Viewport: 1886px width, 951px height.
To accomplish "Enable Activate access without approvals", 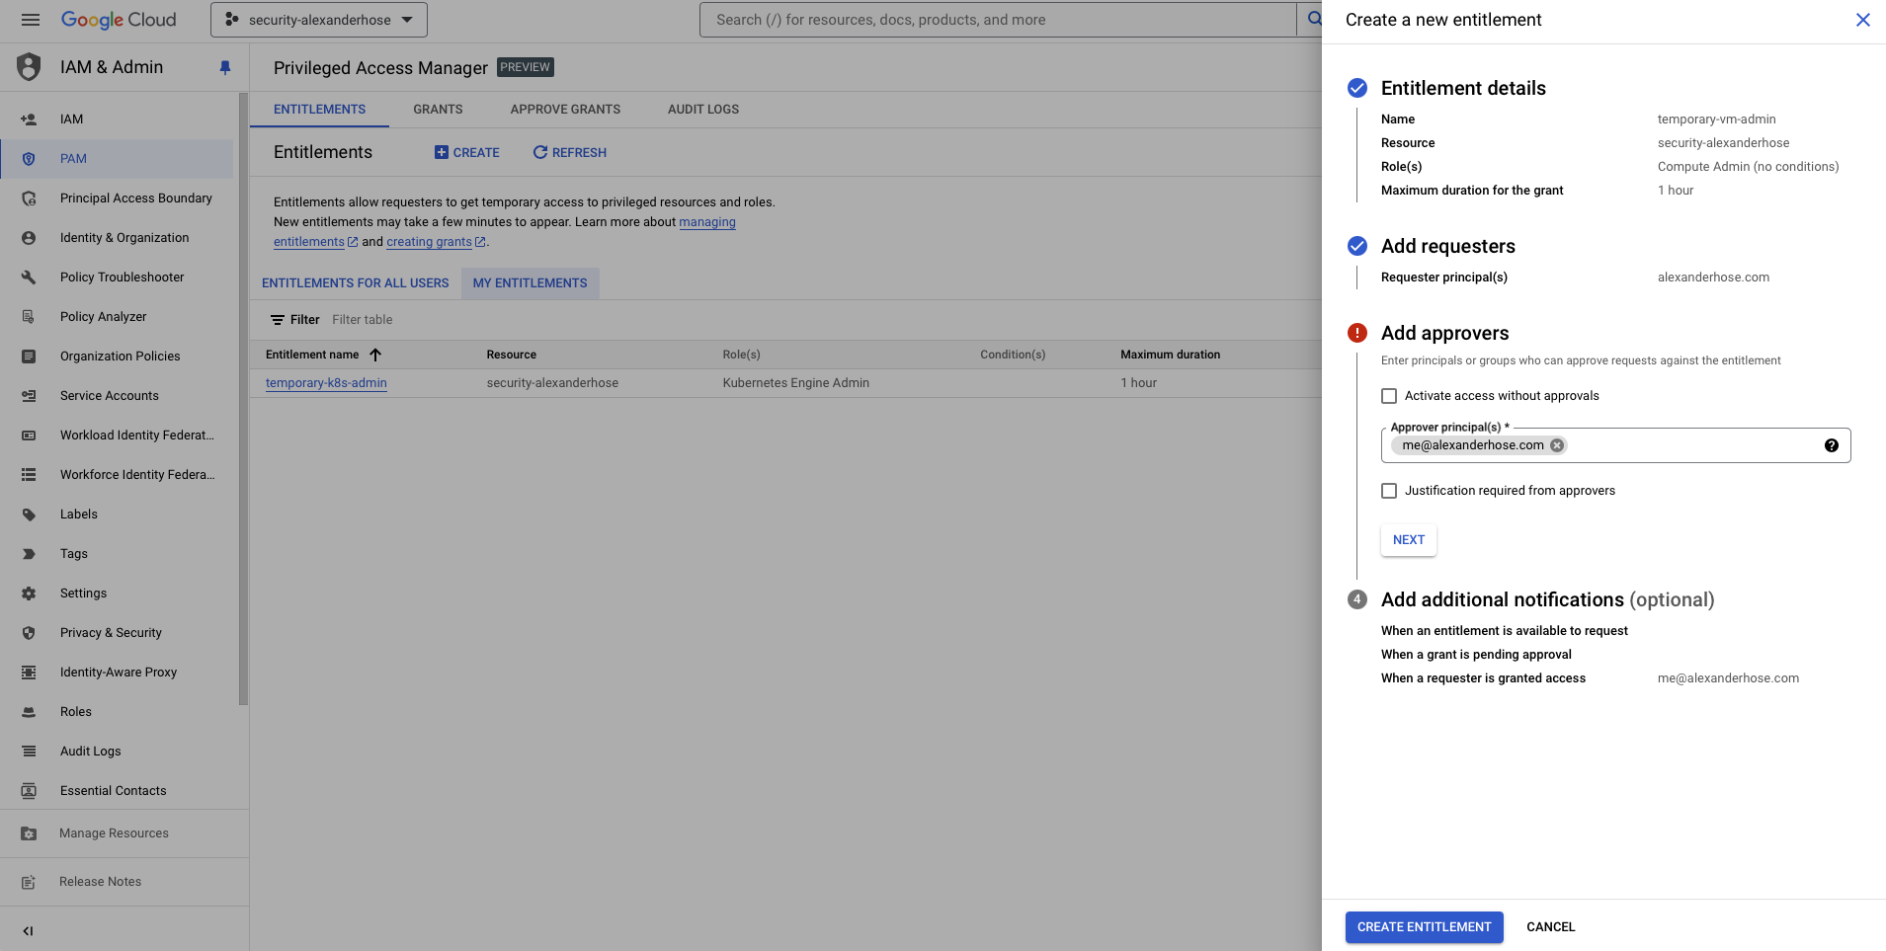I will point(1389,395).
